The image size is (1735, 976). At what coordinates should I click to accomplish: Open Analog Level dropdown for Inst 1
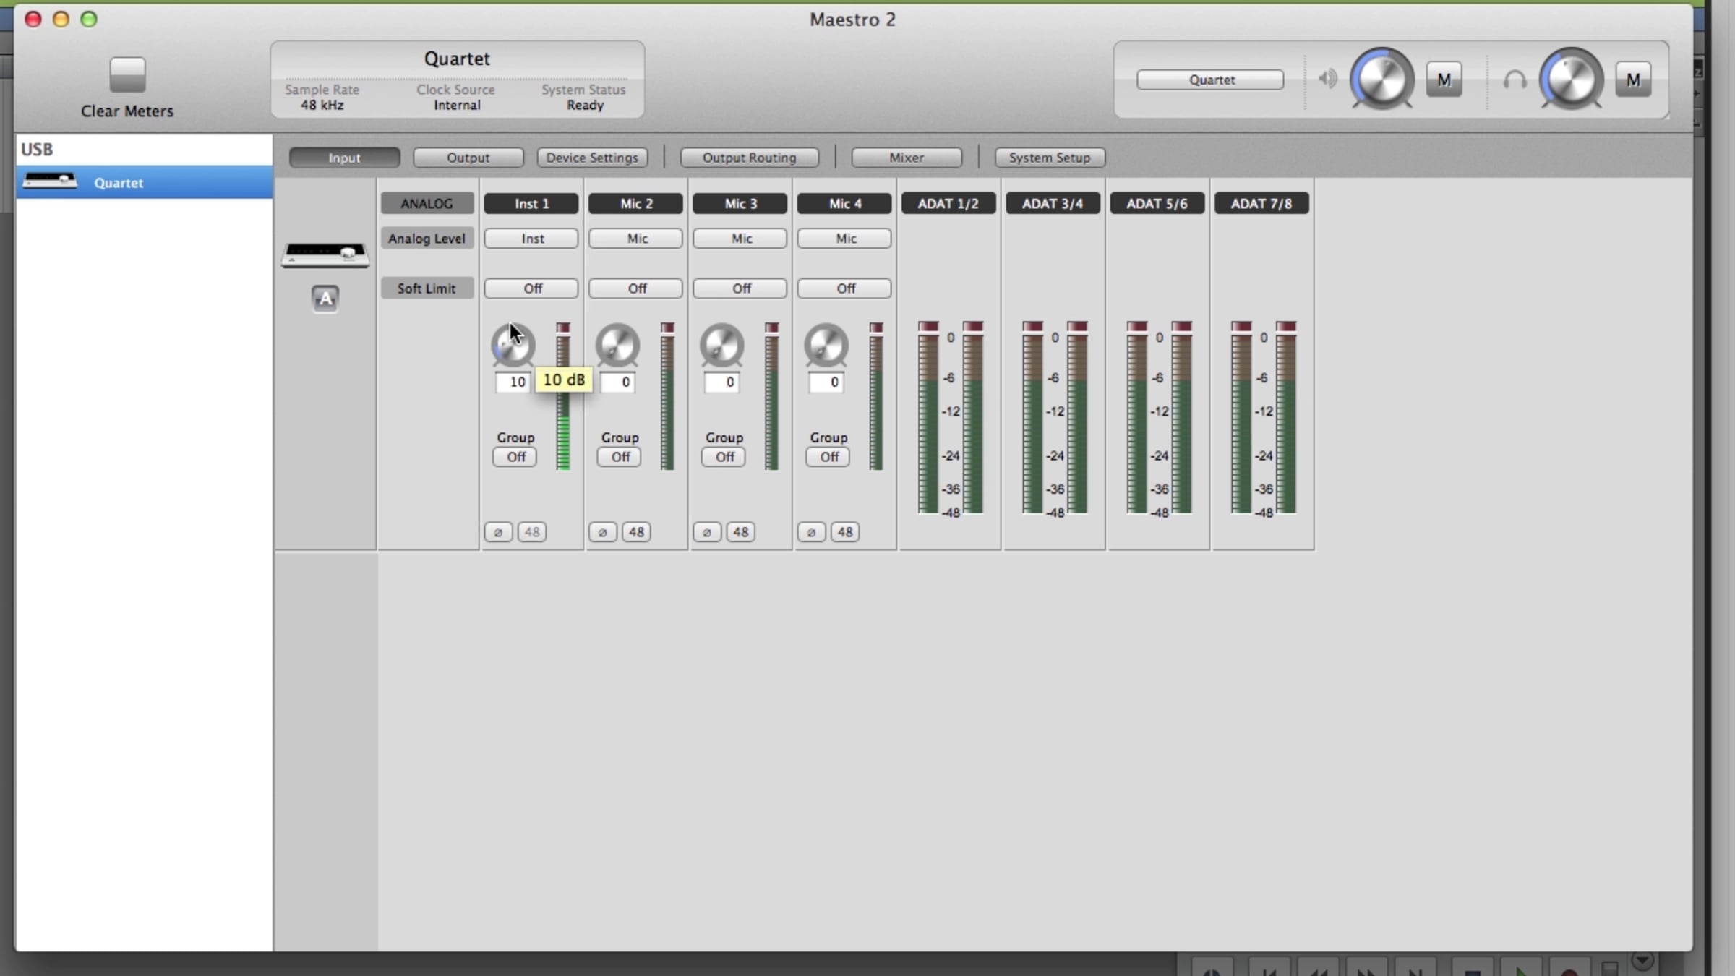click(531, 239)
